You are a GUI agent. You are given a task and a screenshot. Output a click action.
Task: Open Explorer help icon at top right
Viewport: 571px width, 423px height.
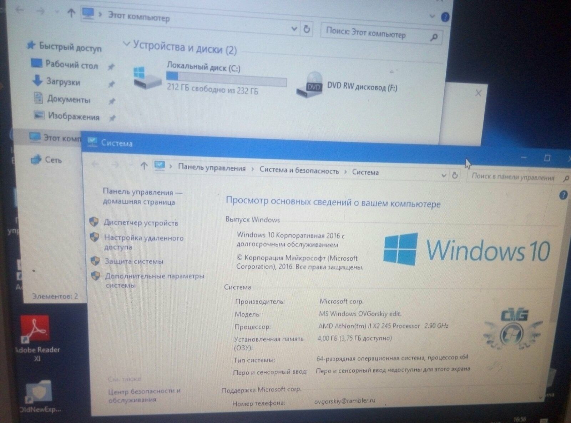point(445,17)
